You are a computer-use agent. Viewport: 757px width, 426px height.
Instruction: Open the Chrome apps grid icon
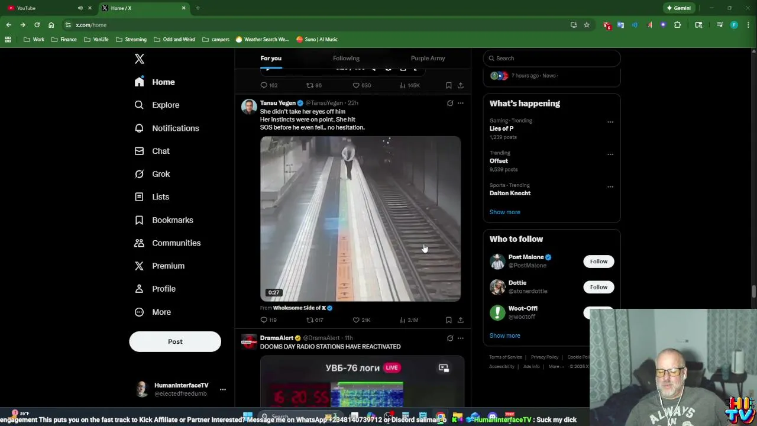(x=8, y=40)
